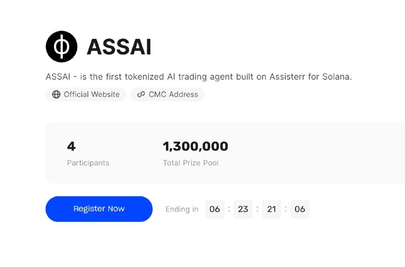Click the countdown seconds box at the end

click(x=300, y=209)
